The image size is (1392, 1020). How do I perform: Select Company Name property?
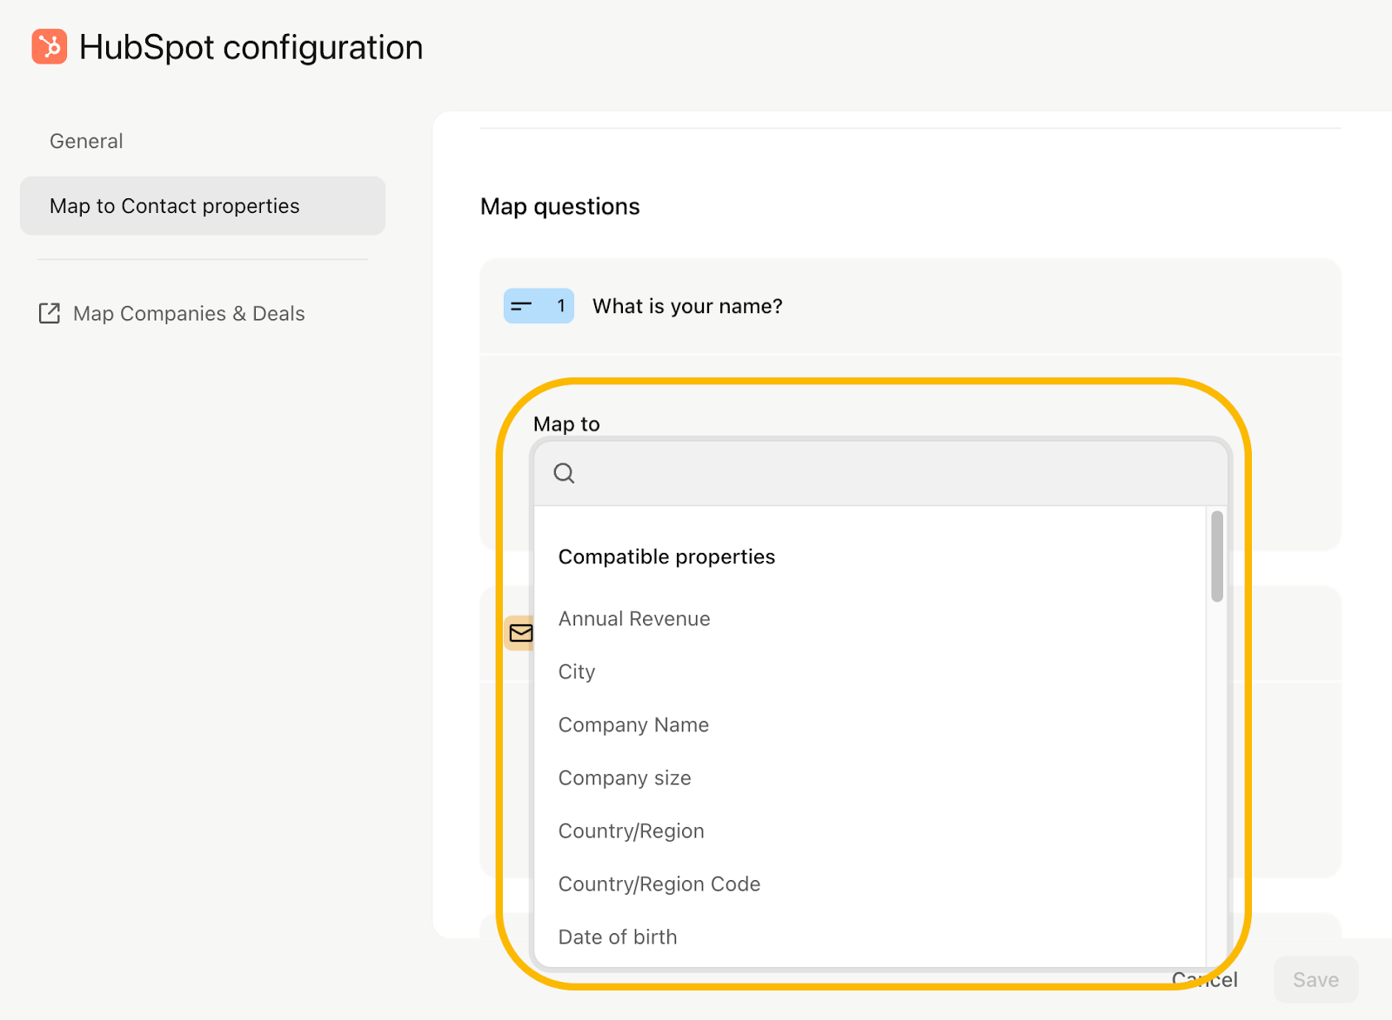click(633, 725)
